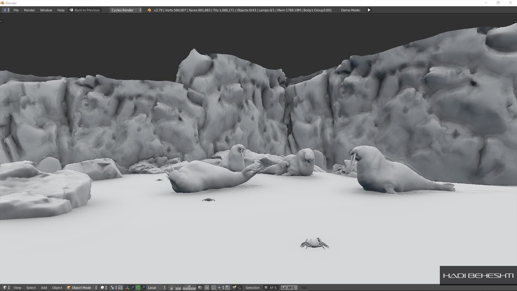Click the OpenGL render image camera icon
Viewport: 517px width, 291px height.
coord(234,287)
